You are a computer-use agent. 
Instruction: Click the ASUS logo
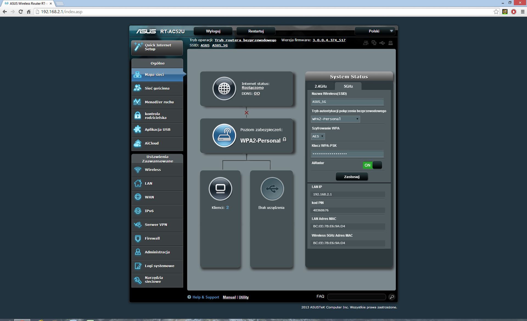coord(146,31)
